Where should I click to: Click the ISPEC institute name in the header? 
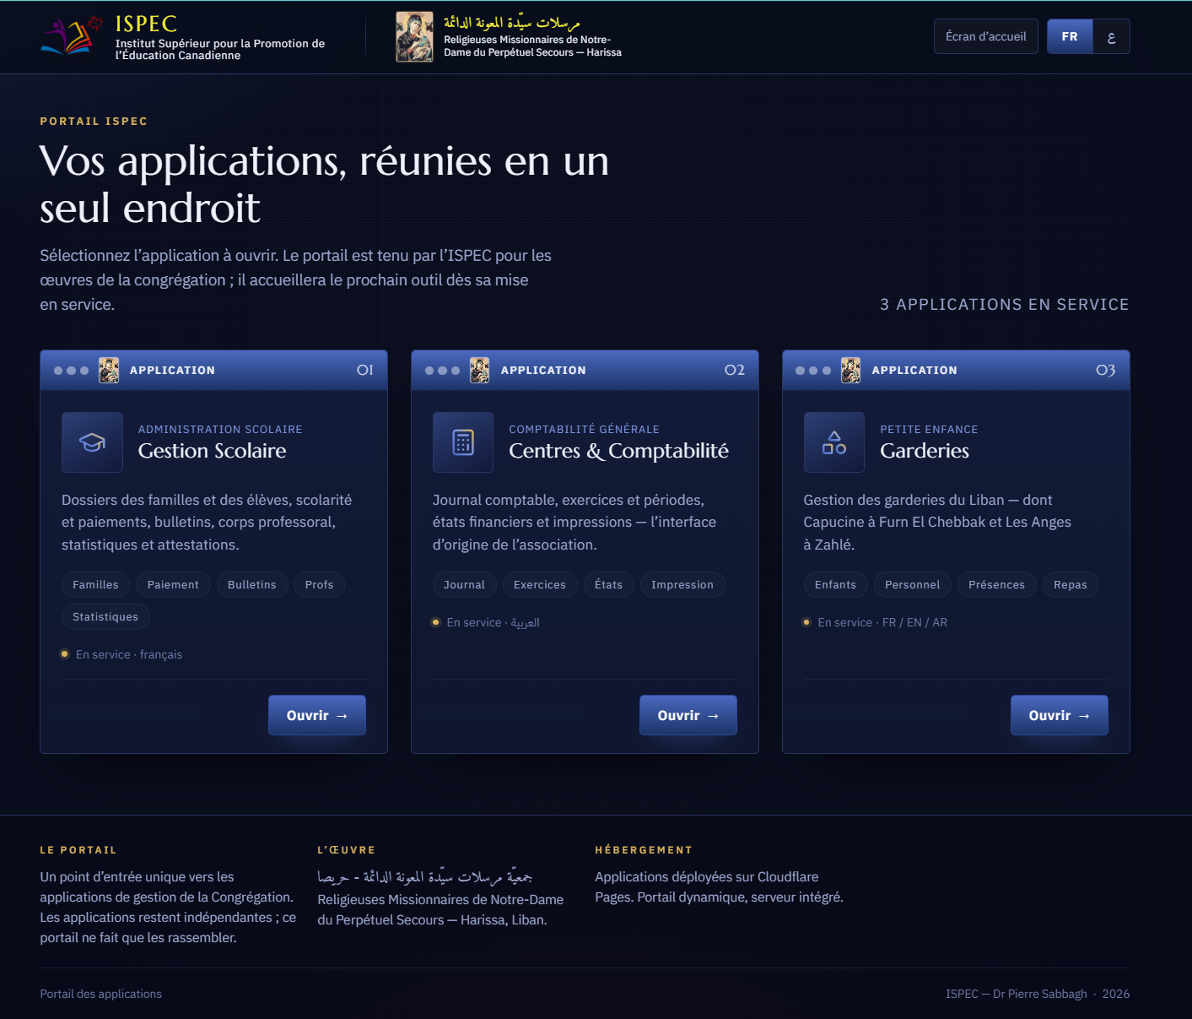[220, 49]
